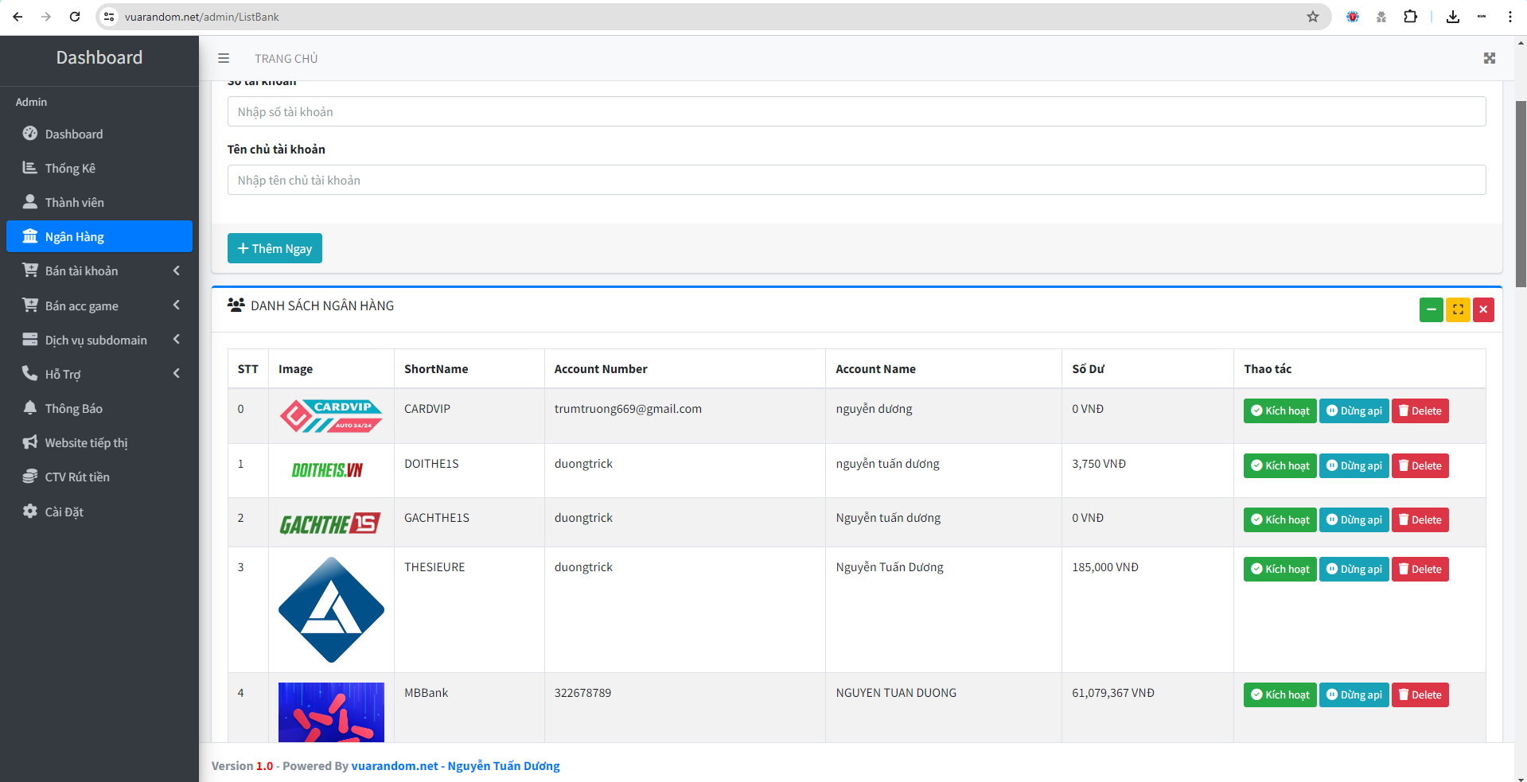Screen dimensions: 1527x782
Task: Delete the THESIEURE bank row
Action: tap(1420, 569)
